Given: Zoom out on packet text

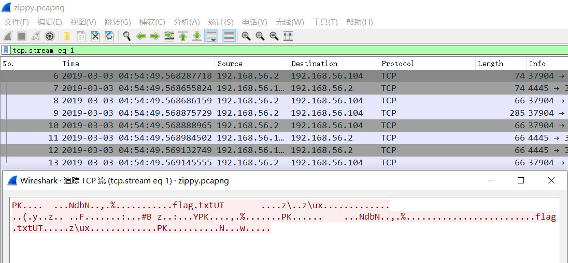Looking at the screenshot, I should click(x=260, y=36).
